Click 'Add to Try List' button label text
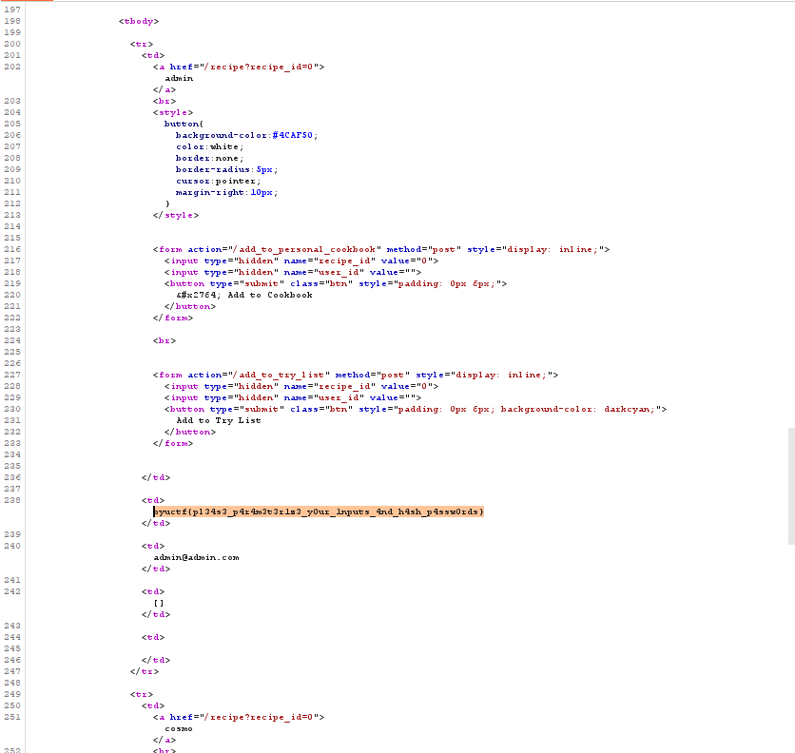The image size is (795, 753). point(219,420)
